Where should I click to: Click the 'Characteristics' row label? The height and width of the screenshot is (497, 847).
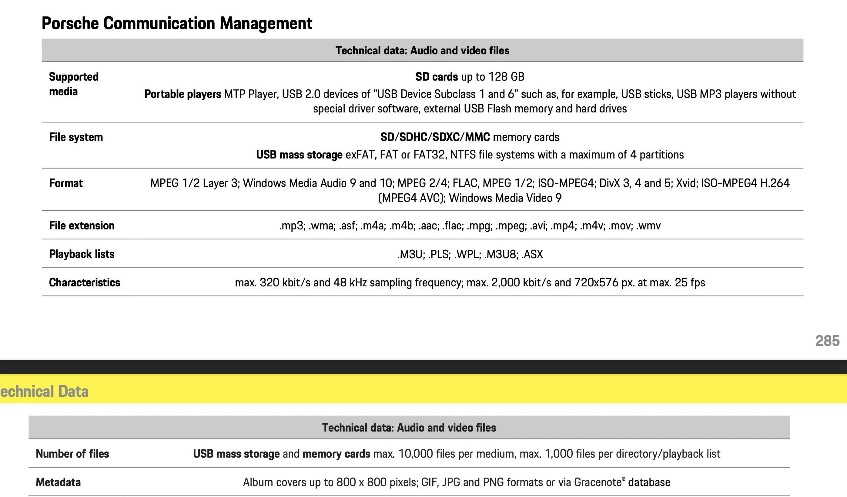coord(85,282)
